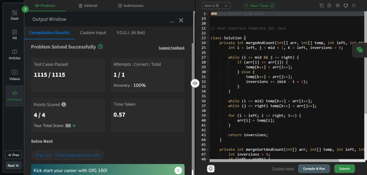Collapse the code fold at line 27
The image size is (367, 175).
(x=208, y=57)
